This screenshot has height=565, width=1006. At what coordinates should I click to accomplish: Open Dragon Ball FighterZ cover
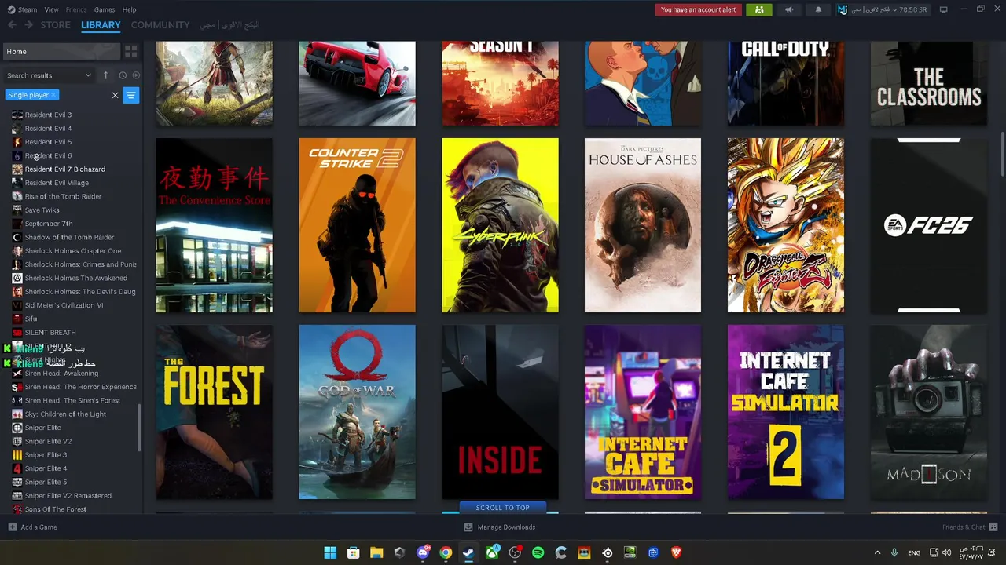[786, 225]
